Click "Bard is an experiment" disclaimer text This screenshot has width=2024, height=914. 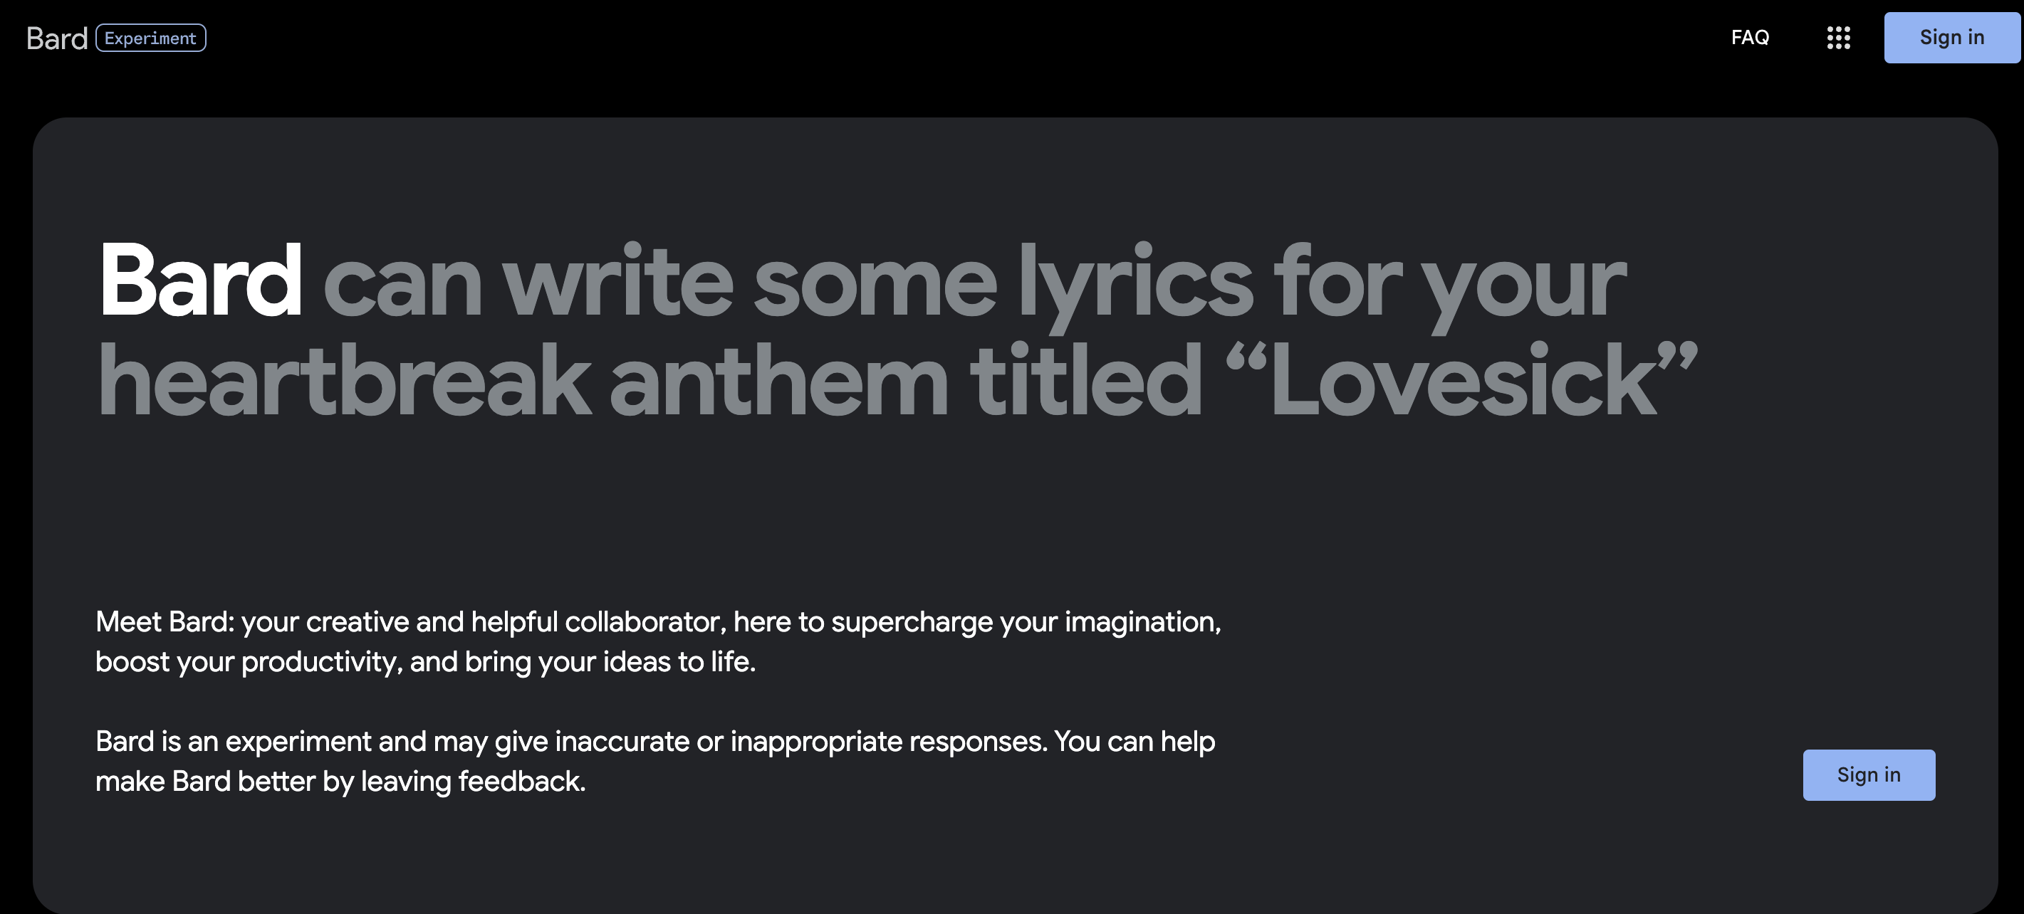coord(233,741)
